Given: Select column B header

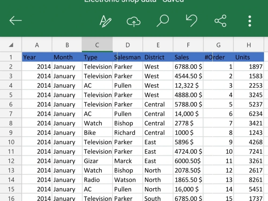Looking at the screenshot, I should pos(67,45).
